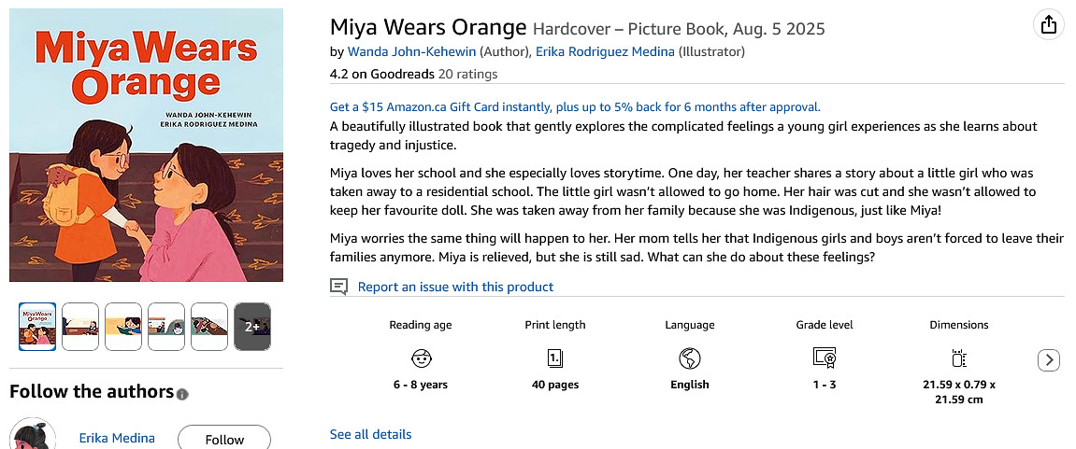Click the report issue speech bubble icon

(x=339, y=287)
